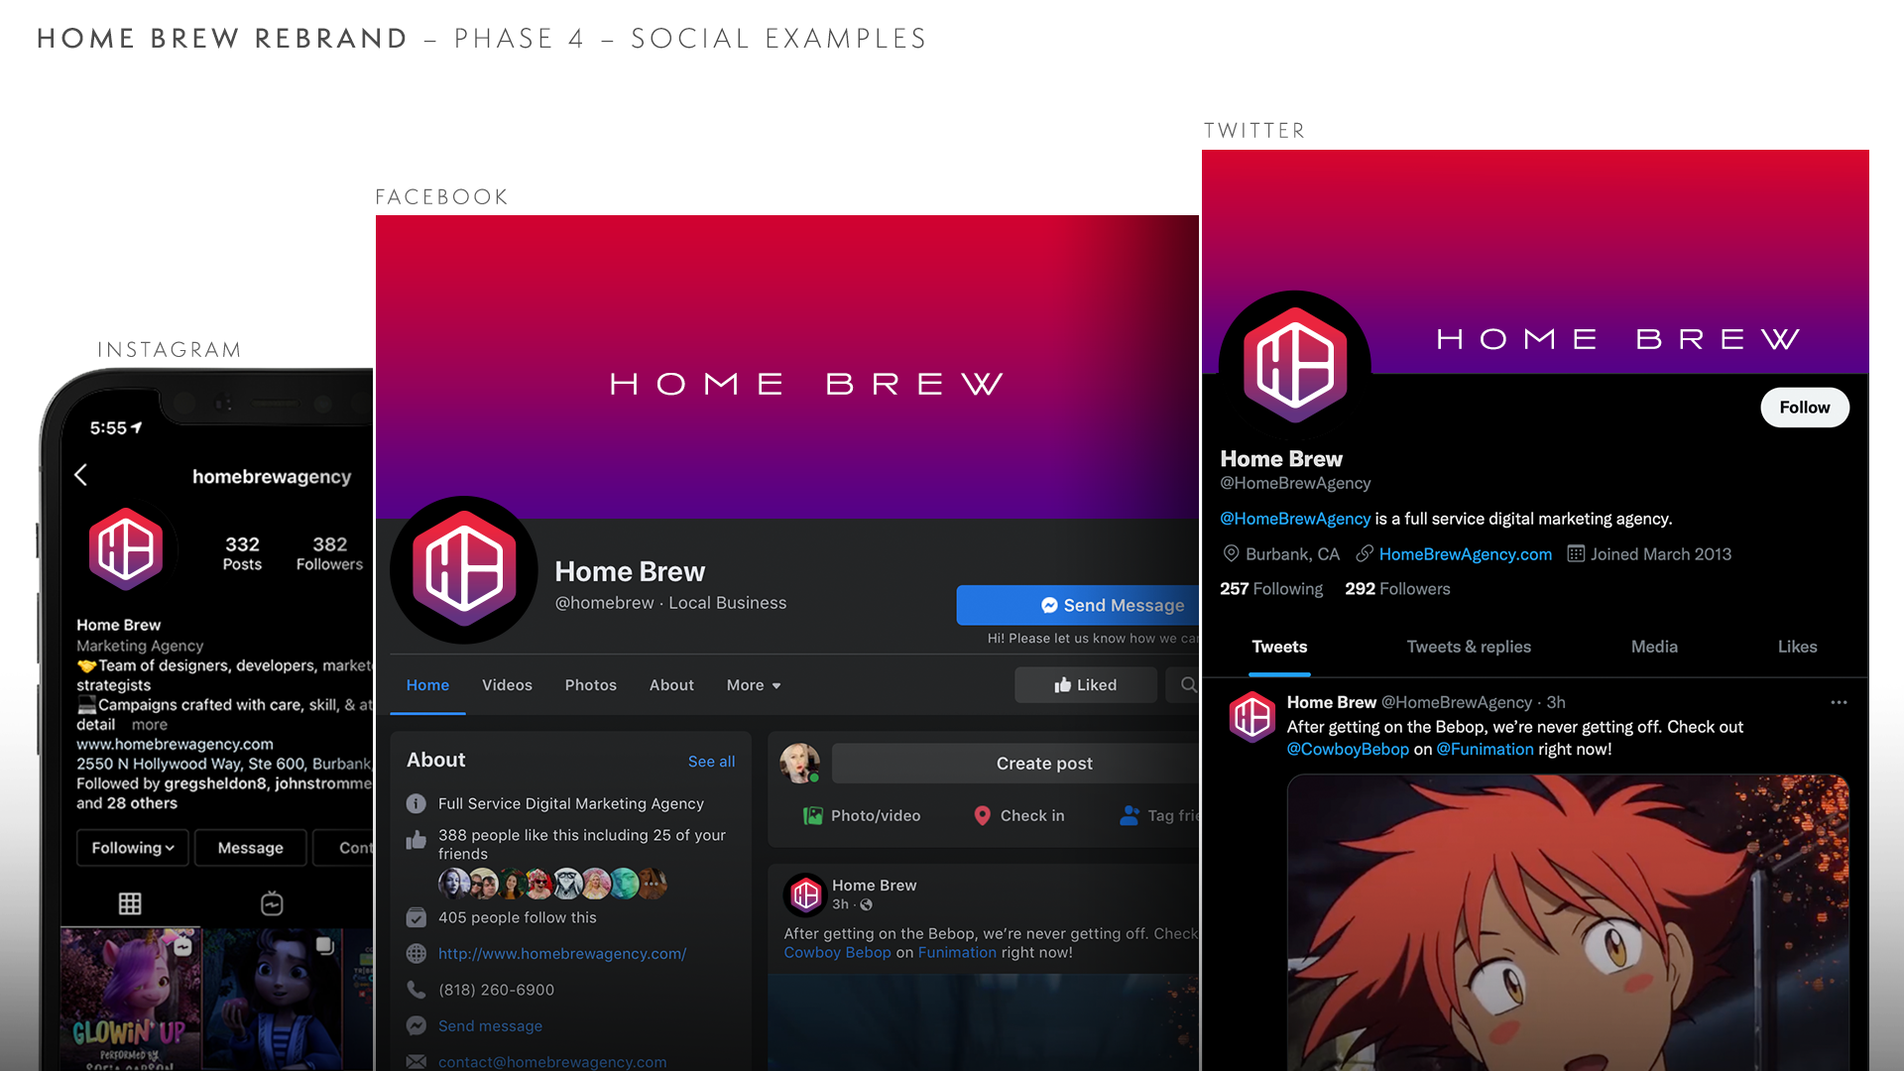This screenshot has width=1904, height=1071.
Task: Click the friends' avatars row under likes
Action: pos(553,883)
